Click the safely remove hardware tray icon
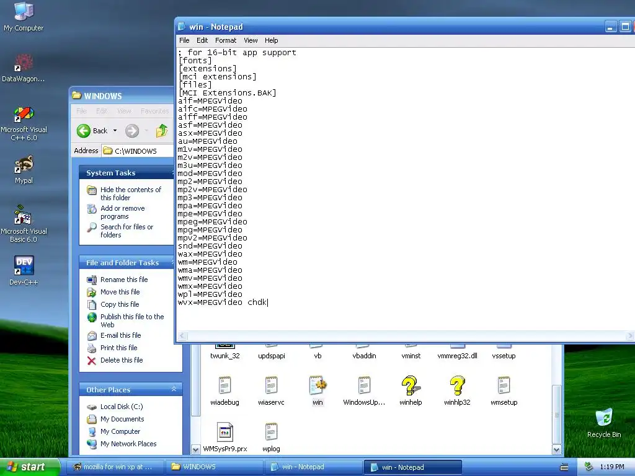 click(588, 467)
